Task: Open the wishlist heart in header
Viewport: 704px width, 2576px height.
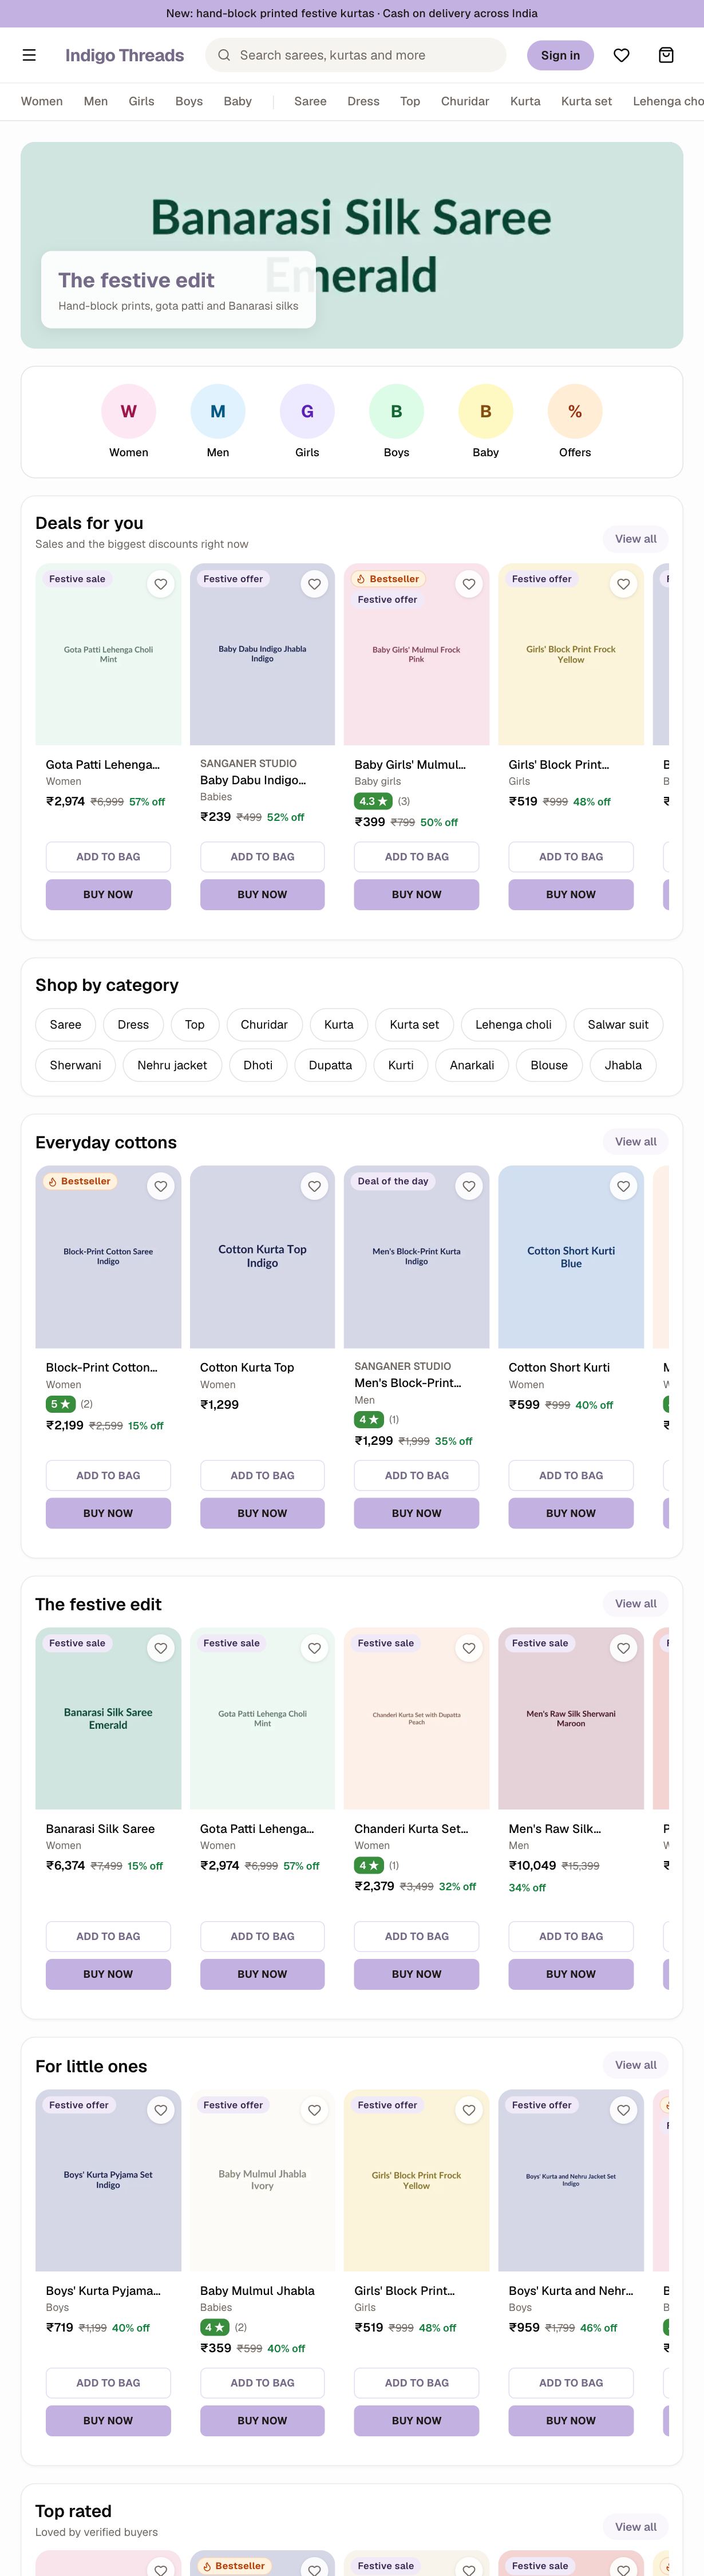Action: click(x=621, y=55)
